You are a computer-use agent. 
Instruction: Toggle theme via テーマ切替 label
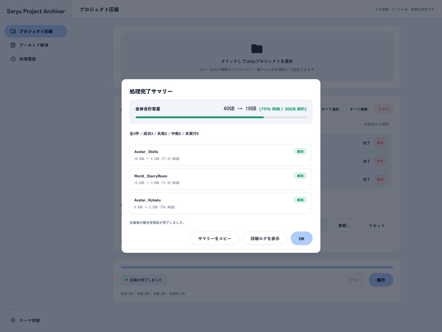pyautogui.click(x=30, y=320)
